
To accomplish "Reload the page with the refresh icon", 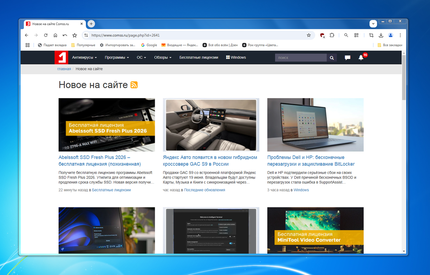I will pos(46,35).
